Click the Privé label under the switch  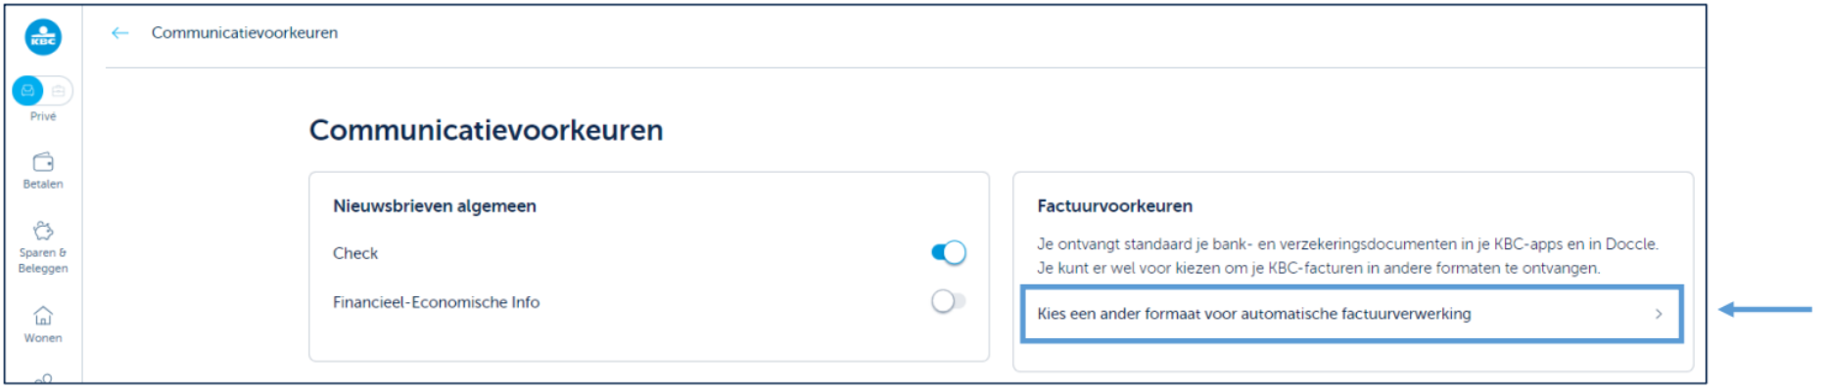point(43,116)
